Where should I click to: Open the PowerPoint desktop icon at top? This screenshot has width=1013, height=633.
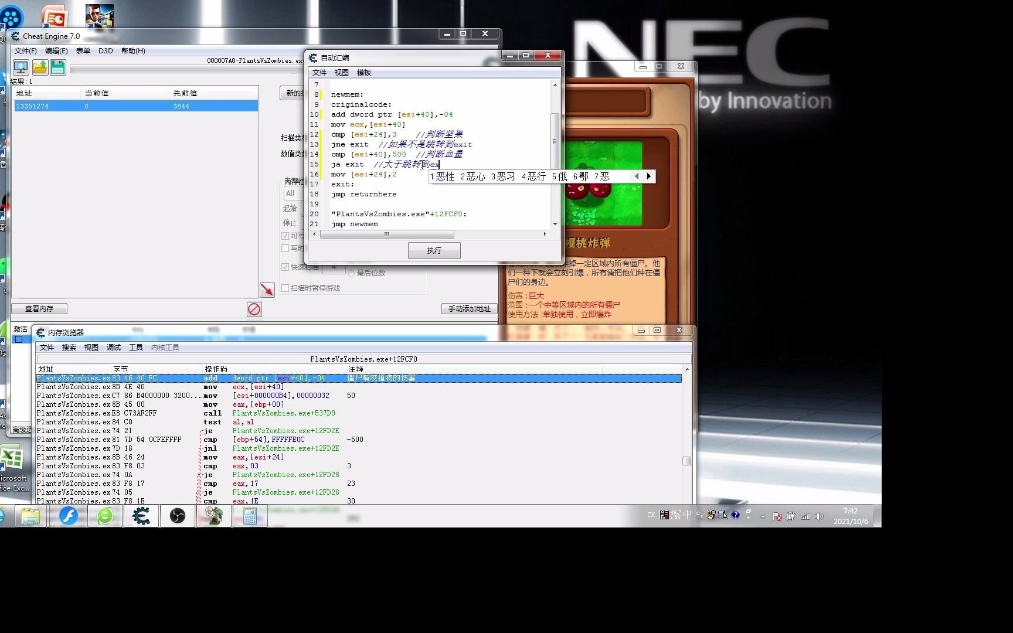pyautogui.click(x=54, y=15)
